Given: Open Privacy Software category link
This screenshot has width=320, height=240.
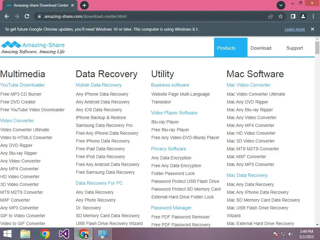Looking at the screenshot, I should click(168, 148).
